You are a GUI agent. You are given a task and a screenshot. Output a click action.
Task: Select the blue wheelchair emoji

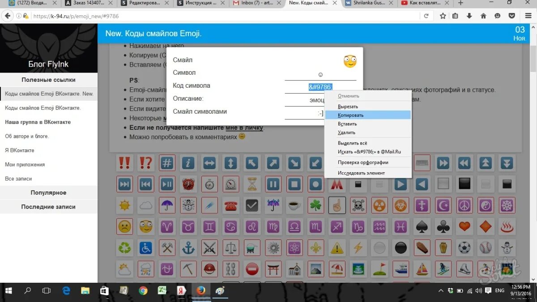coord(145,247)
